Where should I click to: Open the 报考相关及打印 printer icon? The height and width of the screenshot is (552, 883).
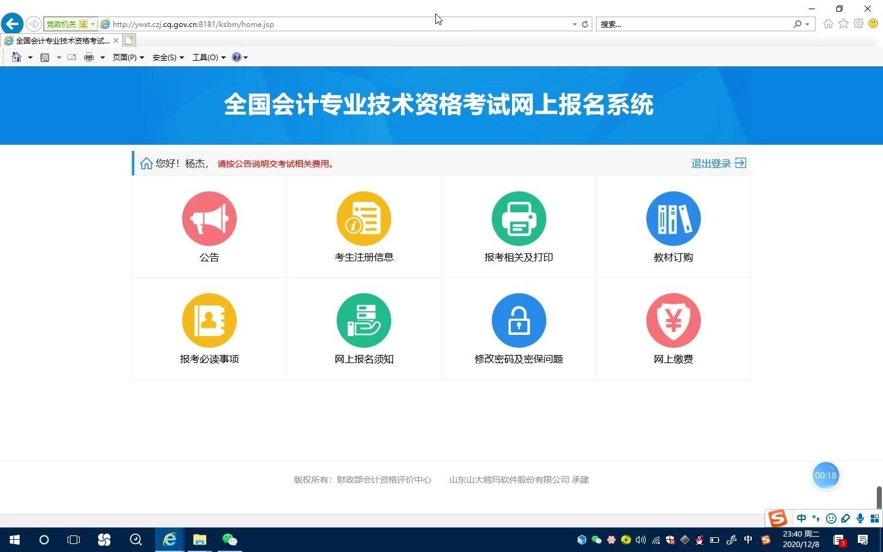pos(518,218)
